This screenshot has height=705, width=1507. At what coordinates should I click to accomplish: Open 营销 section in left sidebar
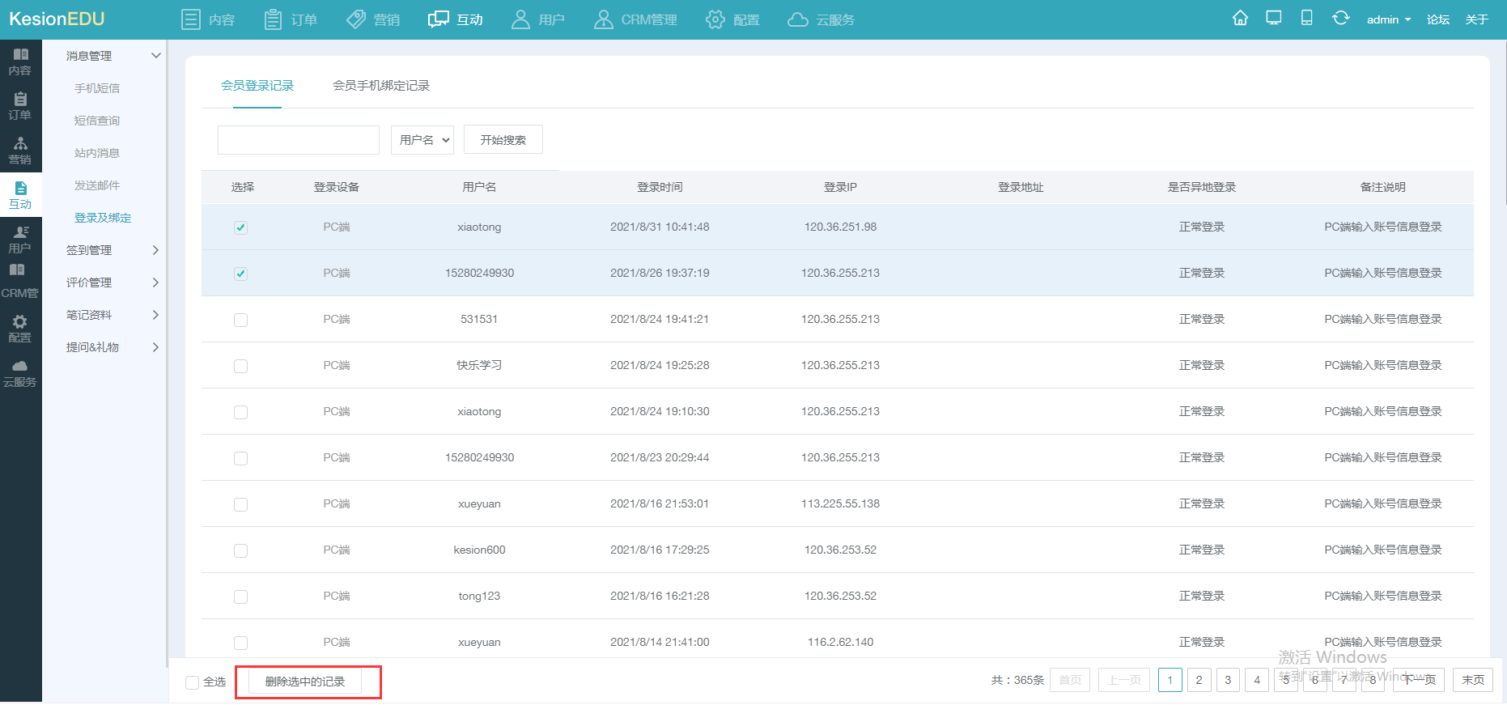(20, 151)
